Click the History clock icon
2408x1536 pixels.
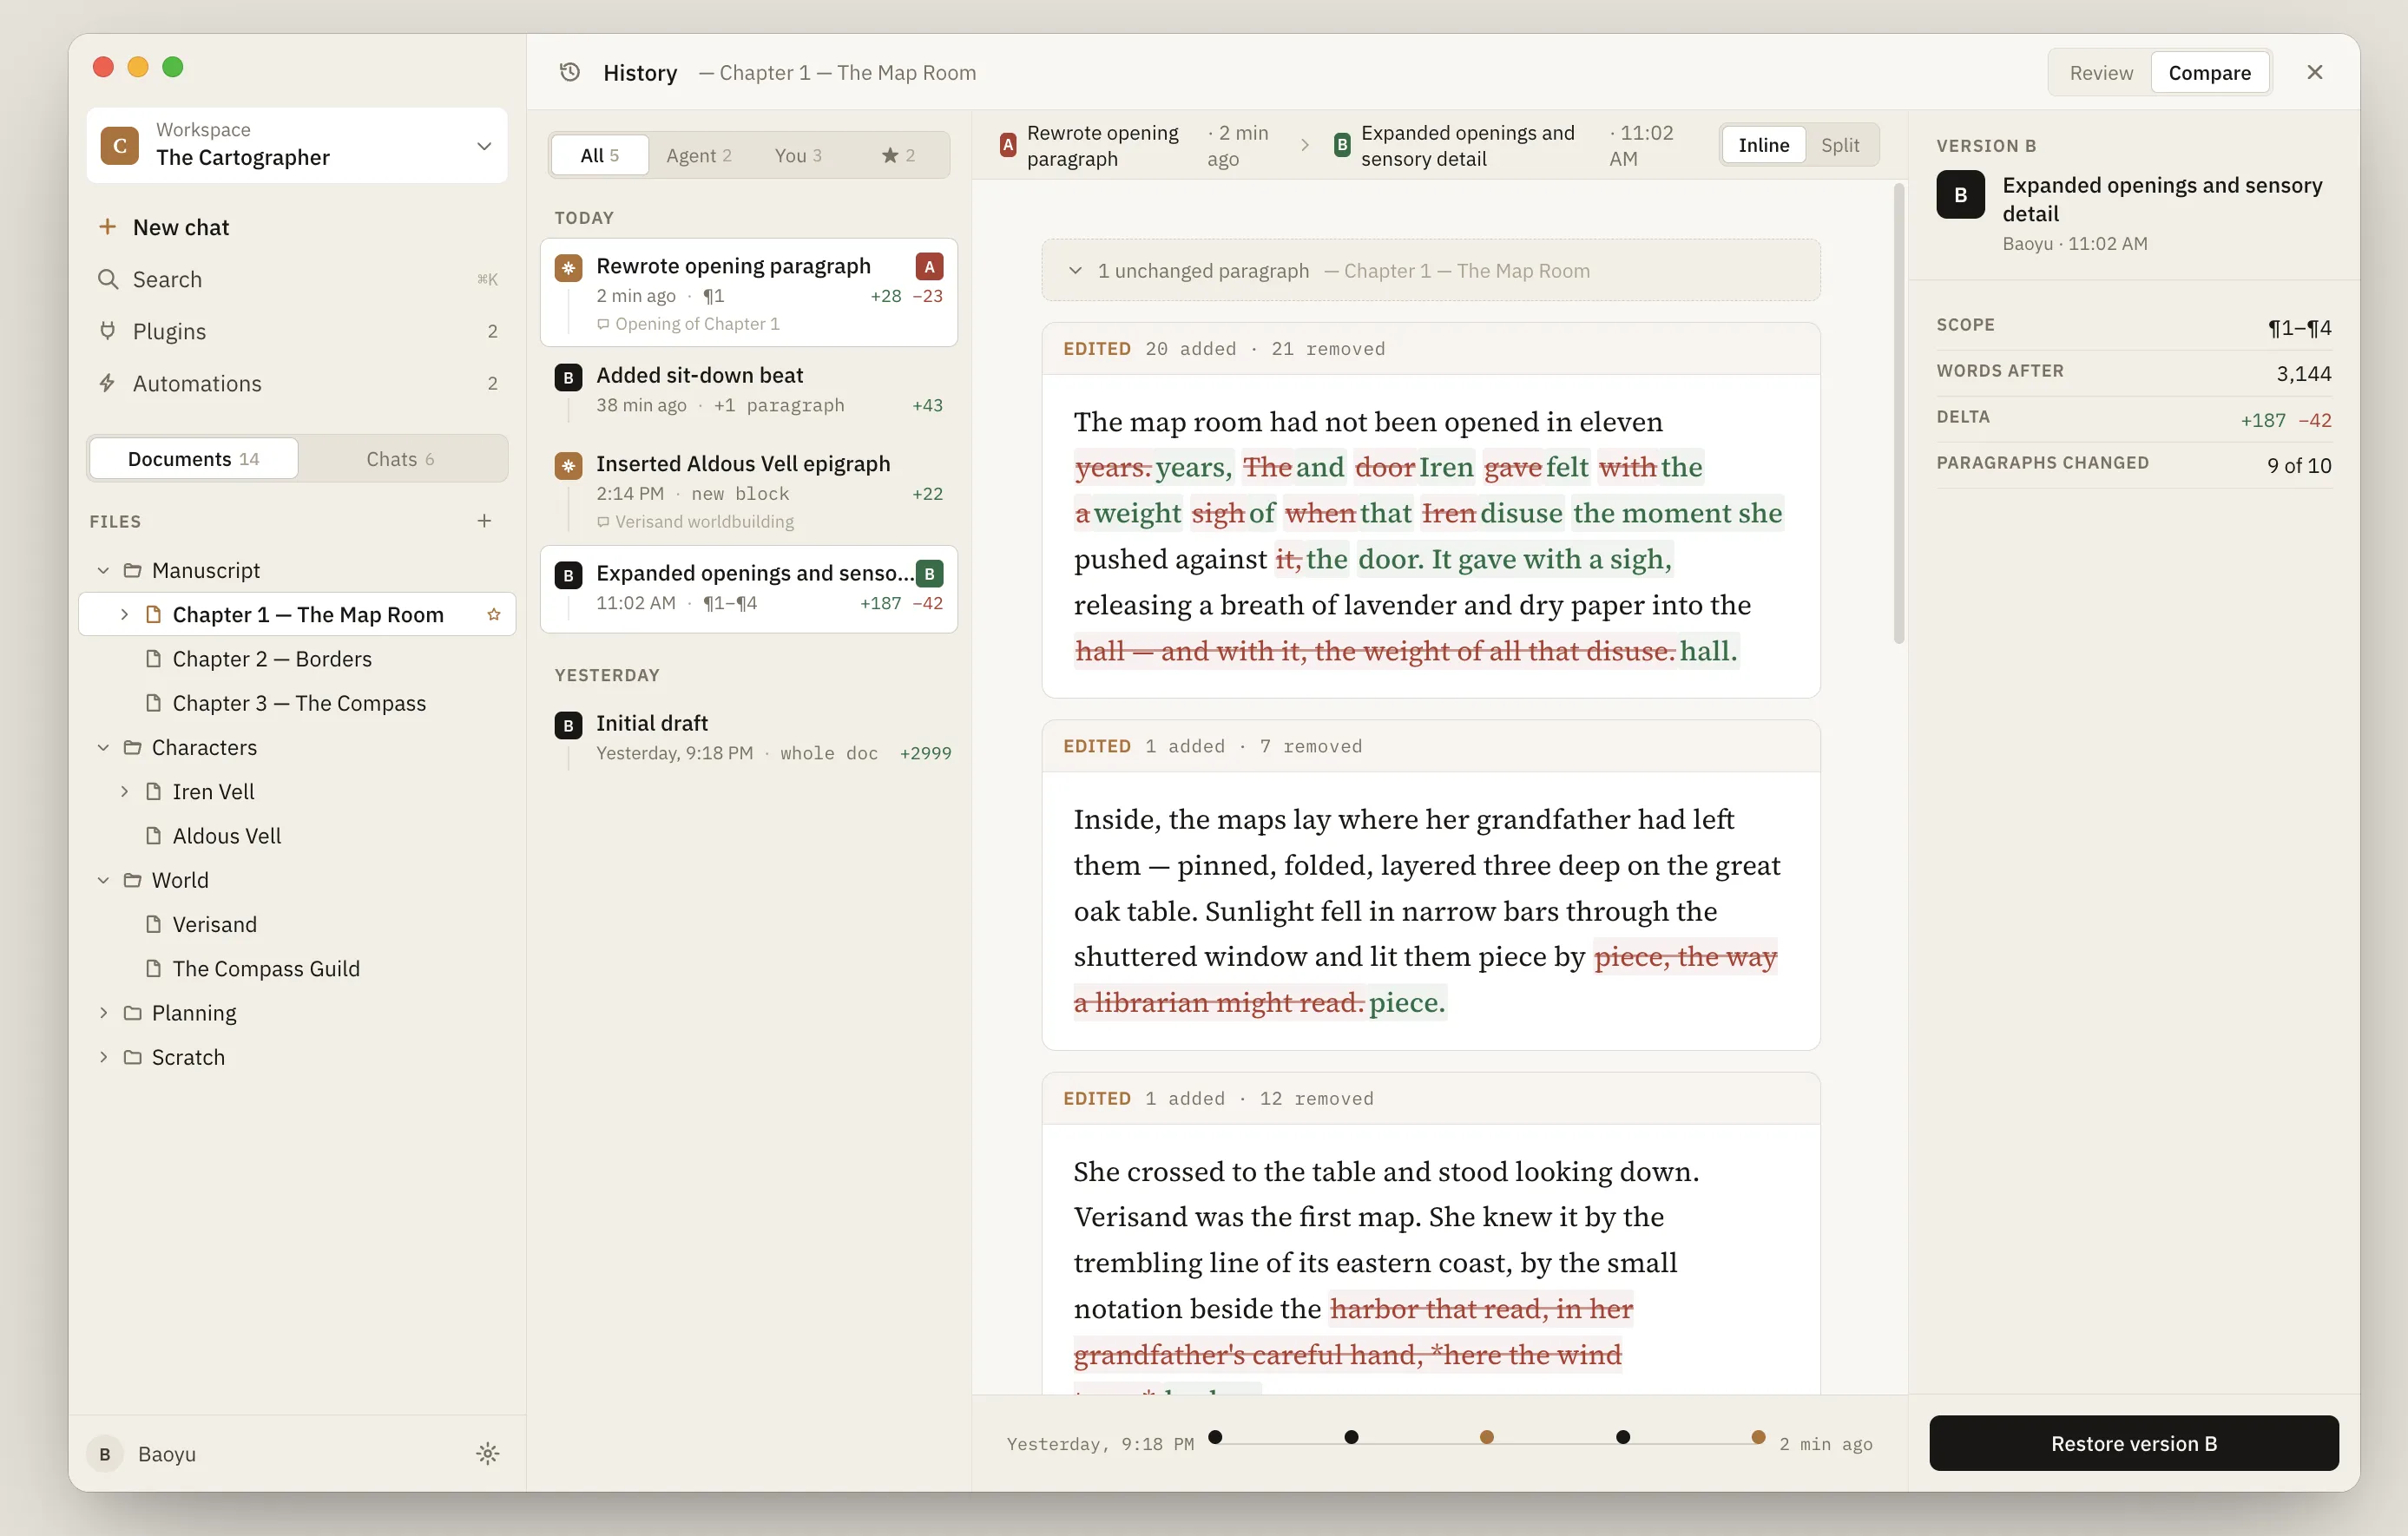[x=570, y=72]
